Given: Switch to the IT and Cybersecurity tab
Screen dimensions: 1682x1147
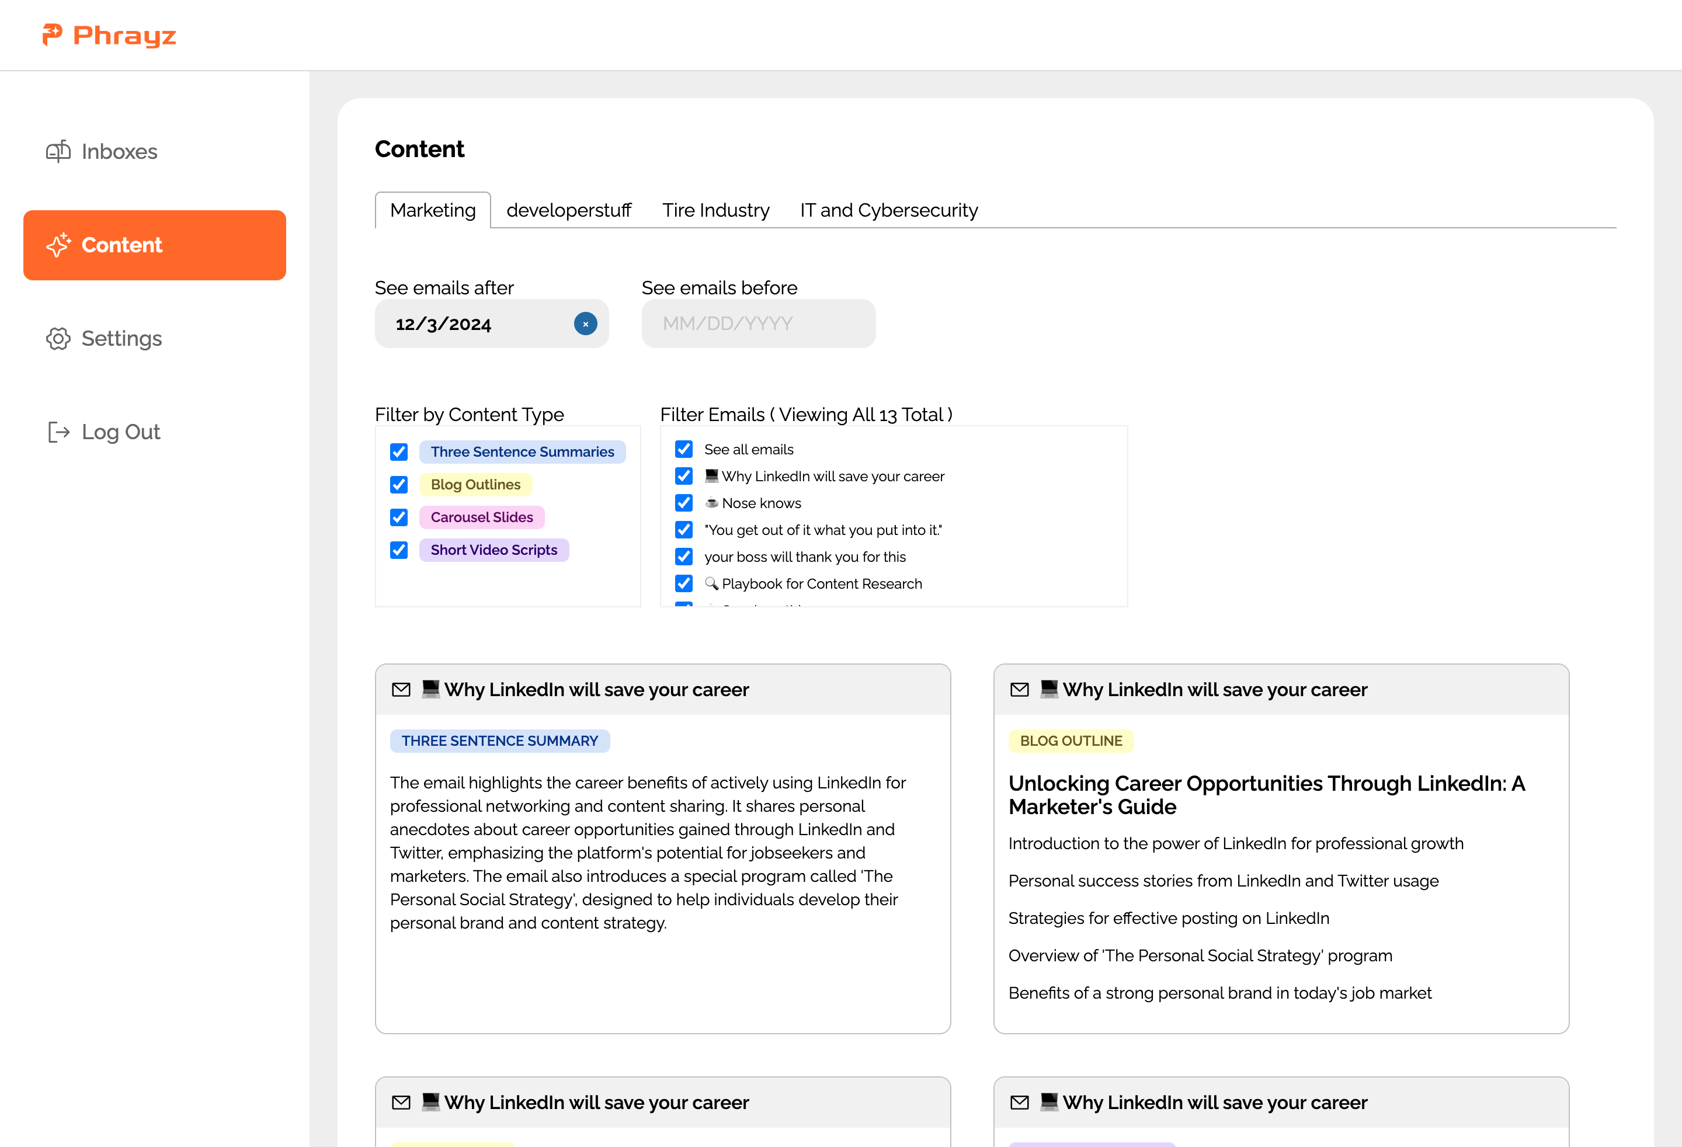Looking at the screenshot, I should [889, 210].
